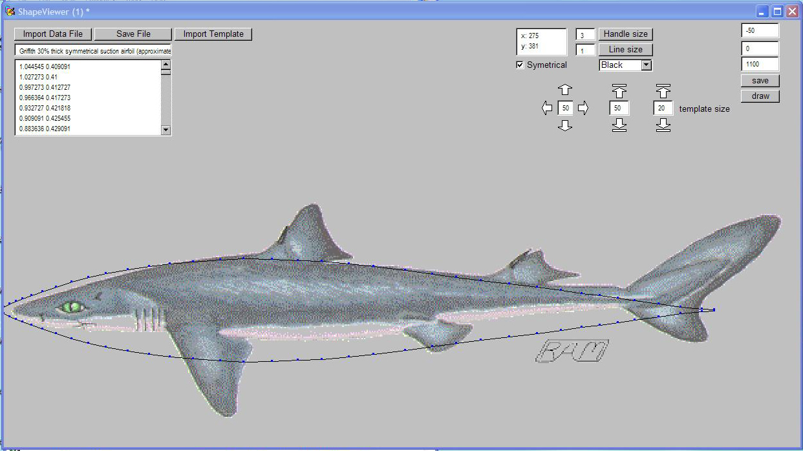803x451 pixels.
Task: Click the move-down arrow of the pan control
Action: pos(565,125)
